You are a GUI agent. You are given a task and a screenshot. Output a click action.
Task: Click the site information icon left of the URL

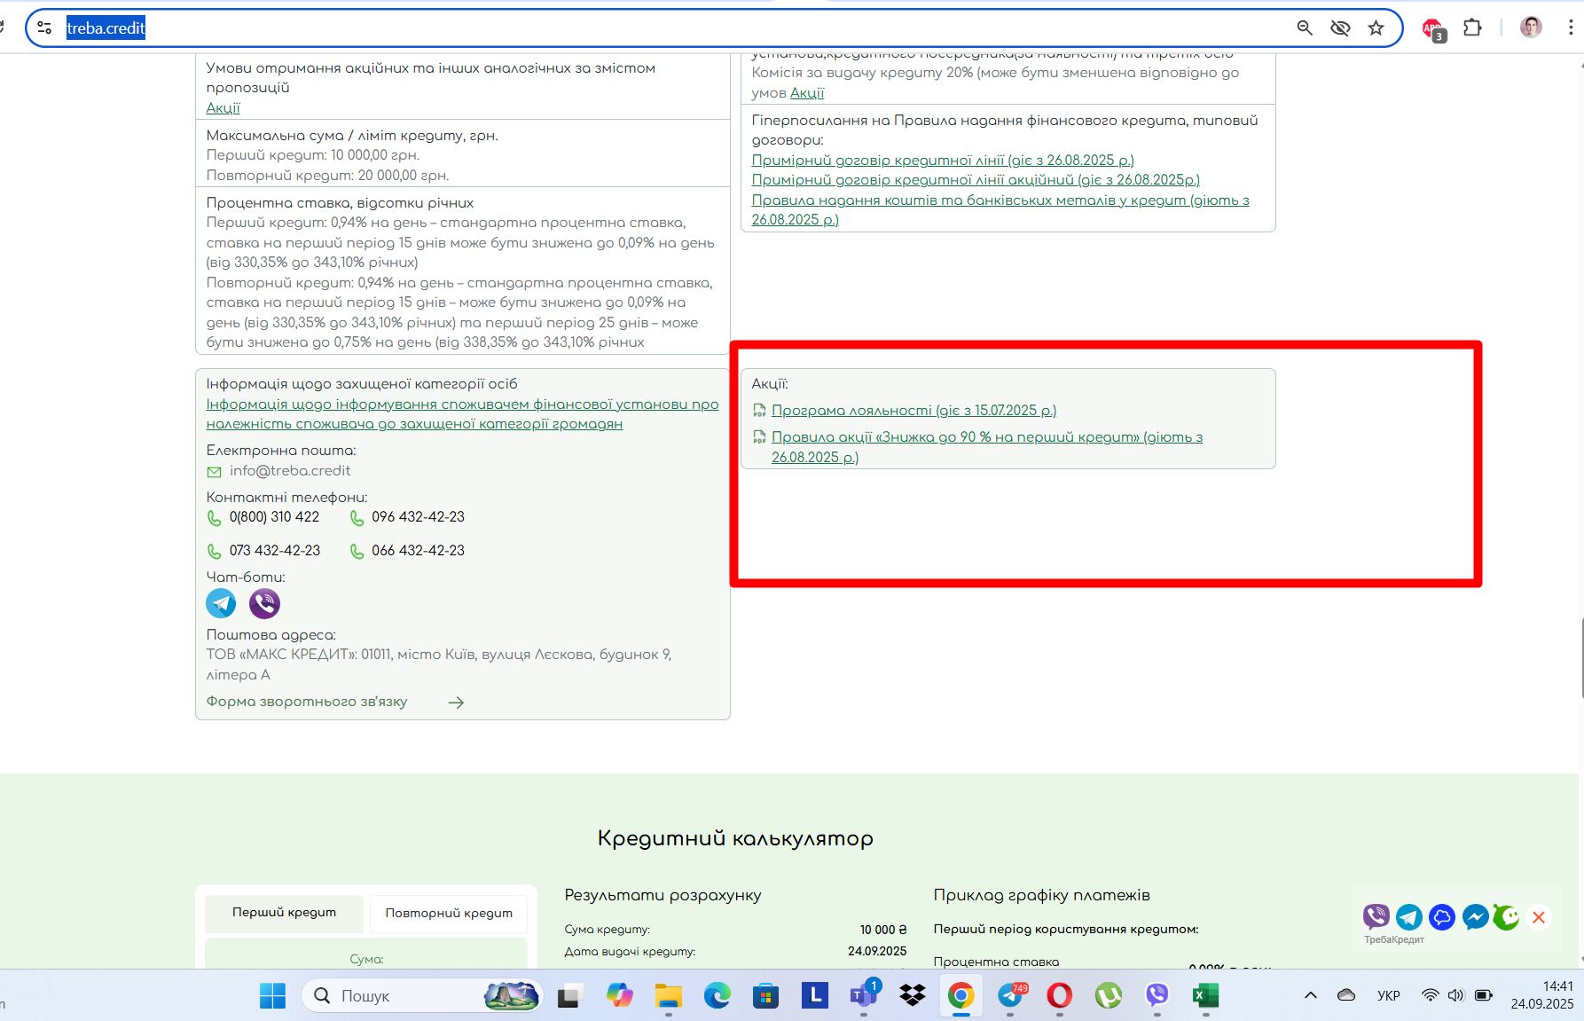point(44,27)
